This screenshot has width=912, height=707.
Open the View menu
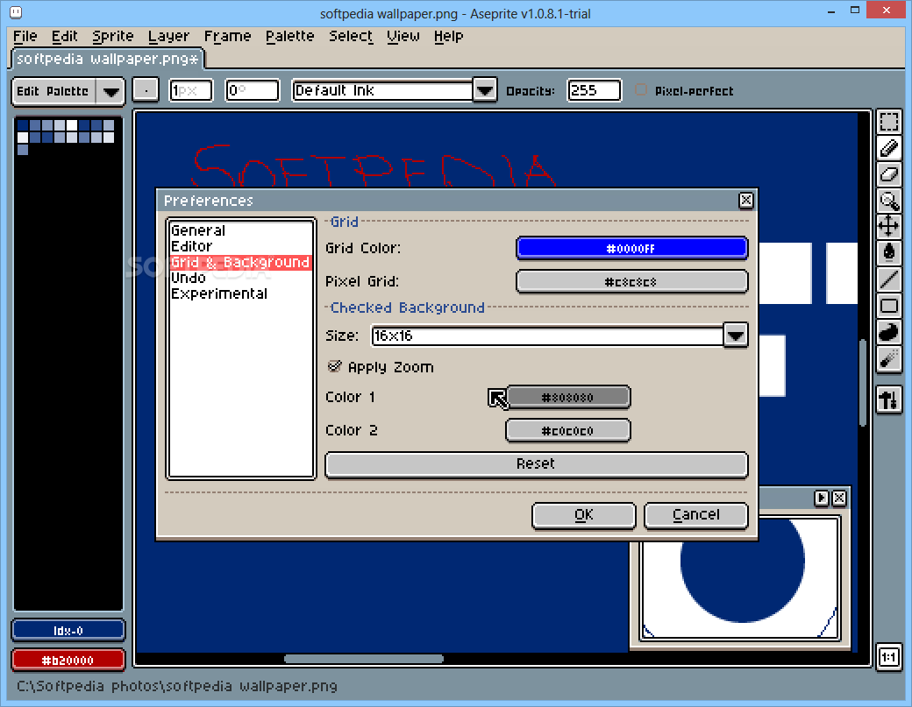[x=403, y=36]
